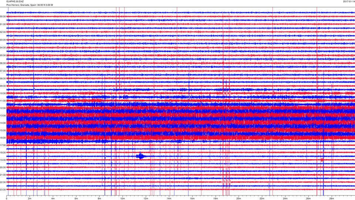The image size is (355, 200).
Task: Click the 20m axis tick label
Action: point(239,199)
